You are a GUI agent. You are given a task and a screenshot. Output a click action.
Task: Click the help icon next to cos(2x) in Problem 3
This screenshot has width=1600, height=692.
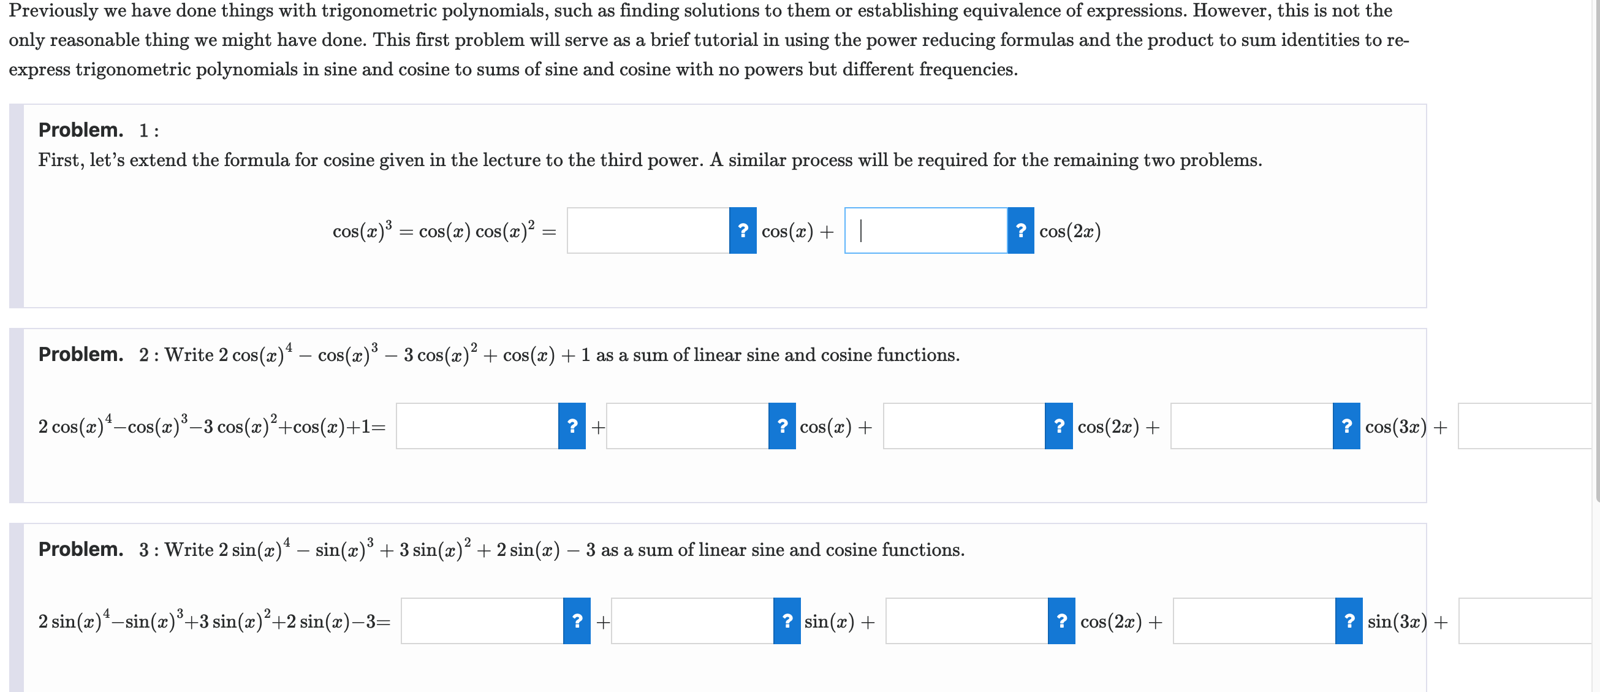click(x=1061, y=621)
